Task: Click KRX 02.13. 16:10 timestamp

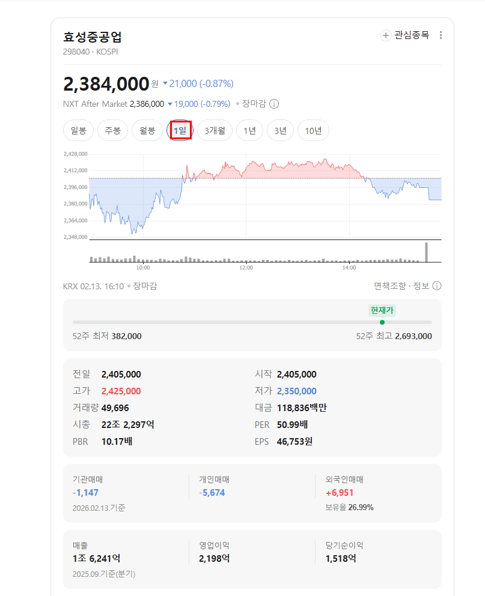Action: point(94,286)
